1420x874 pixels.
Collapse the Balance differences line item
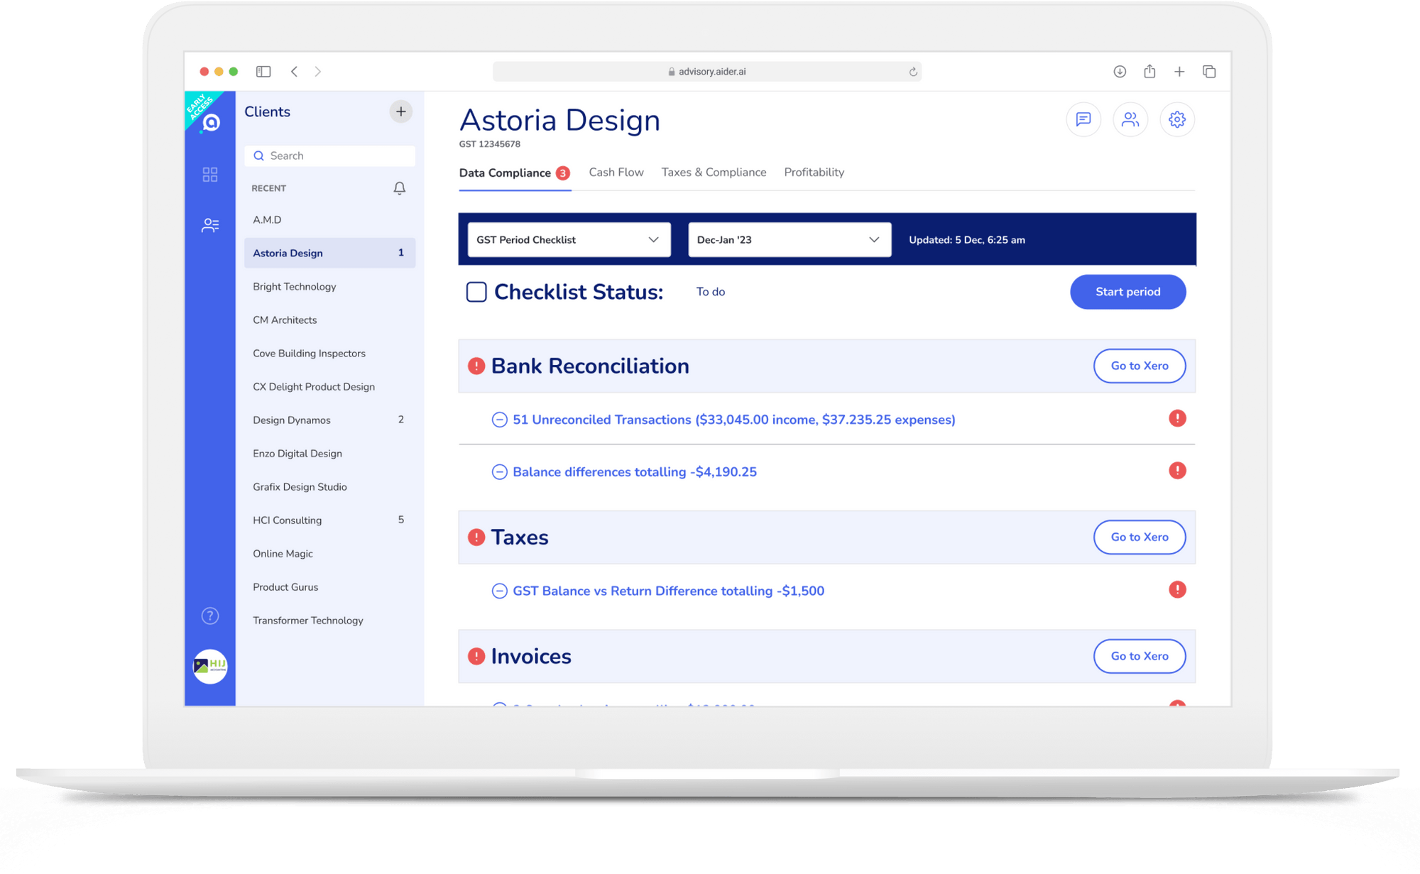(x=499, y=471)
